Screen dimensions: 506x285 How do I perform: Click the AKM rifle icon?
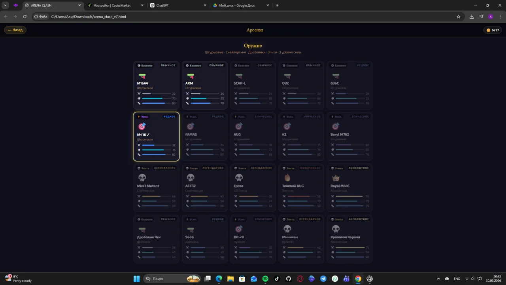point(190,75)
